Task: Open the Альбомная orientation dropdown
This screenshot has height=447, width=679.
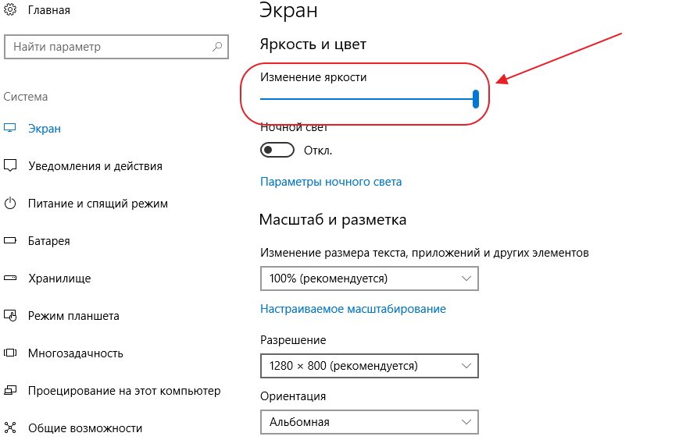Action: click(x=368, y=422)
